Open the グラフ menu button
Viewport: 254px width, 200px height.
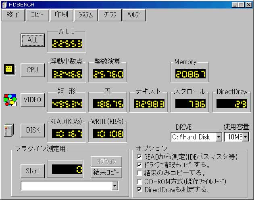pos(110,15)
